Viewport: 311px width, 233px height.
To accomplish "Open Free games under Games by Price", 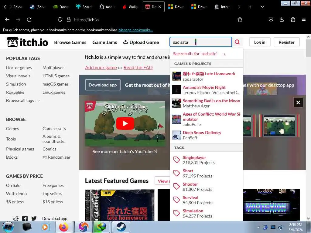I will click(53, 185).
